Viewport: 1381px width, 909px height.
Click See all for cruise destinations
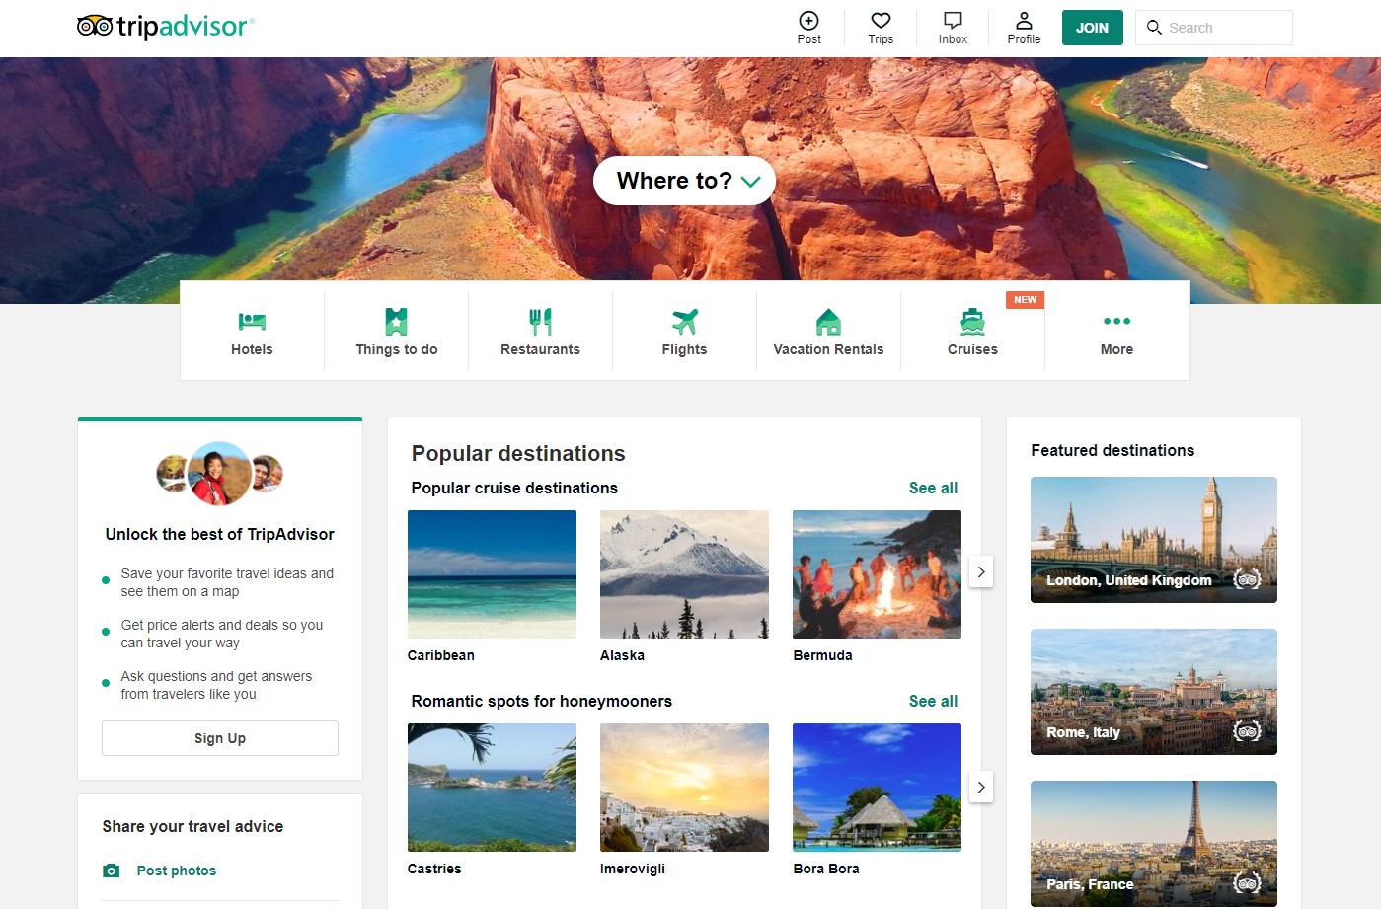pos(933,488)
